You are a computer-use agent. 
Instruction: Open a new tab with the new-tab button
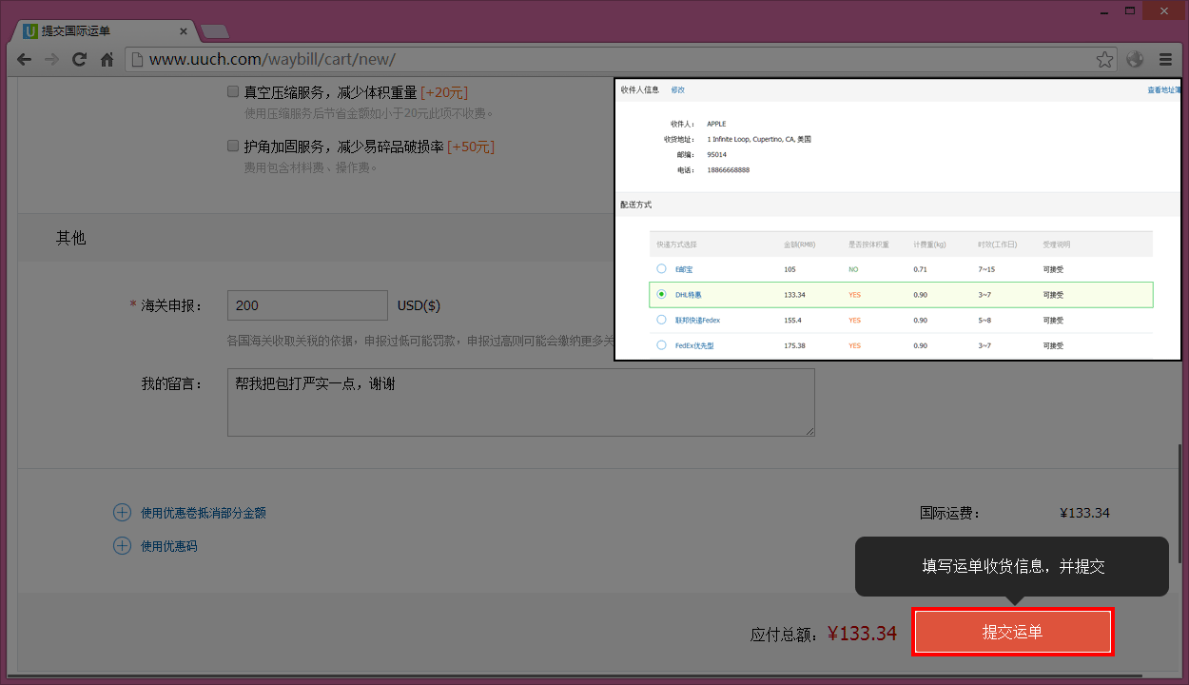click(x=214, y=32)
